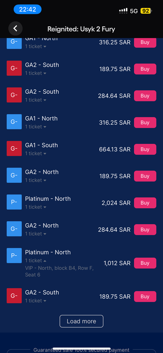
Task: Buy the 1,012 SAR Platinum North ticket
Action: point(145,263)
